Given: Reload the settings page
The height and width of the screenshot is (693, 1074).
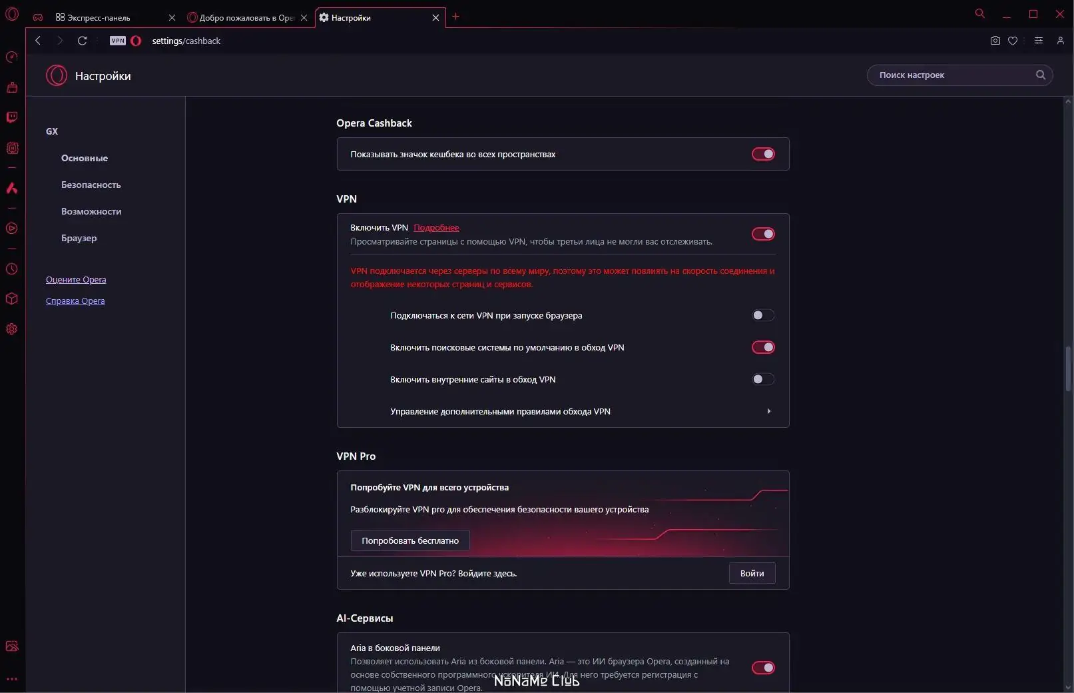Looking at the screenshot, I should [x=83, y=41].
